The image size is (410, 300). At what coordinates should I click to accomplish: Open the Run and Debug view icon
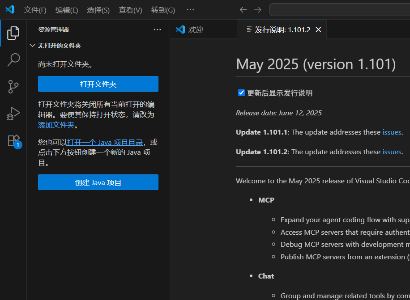(13, 114)
